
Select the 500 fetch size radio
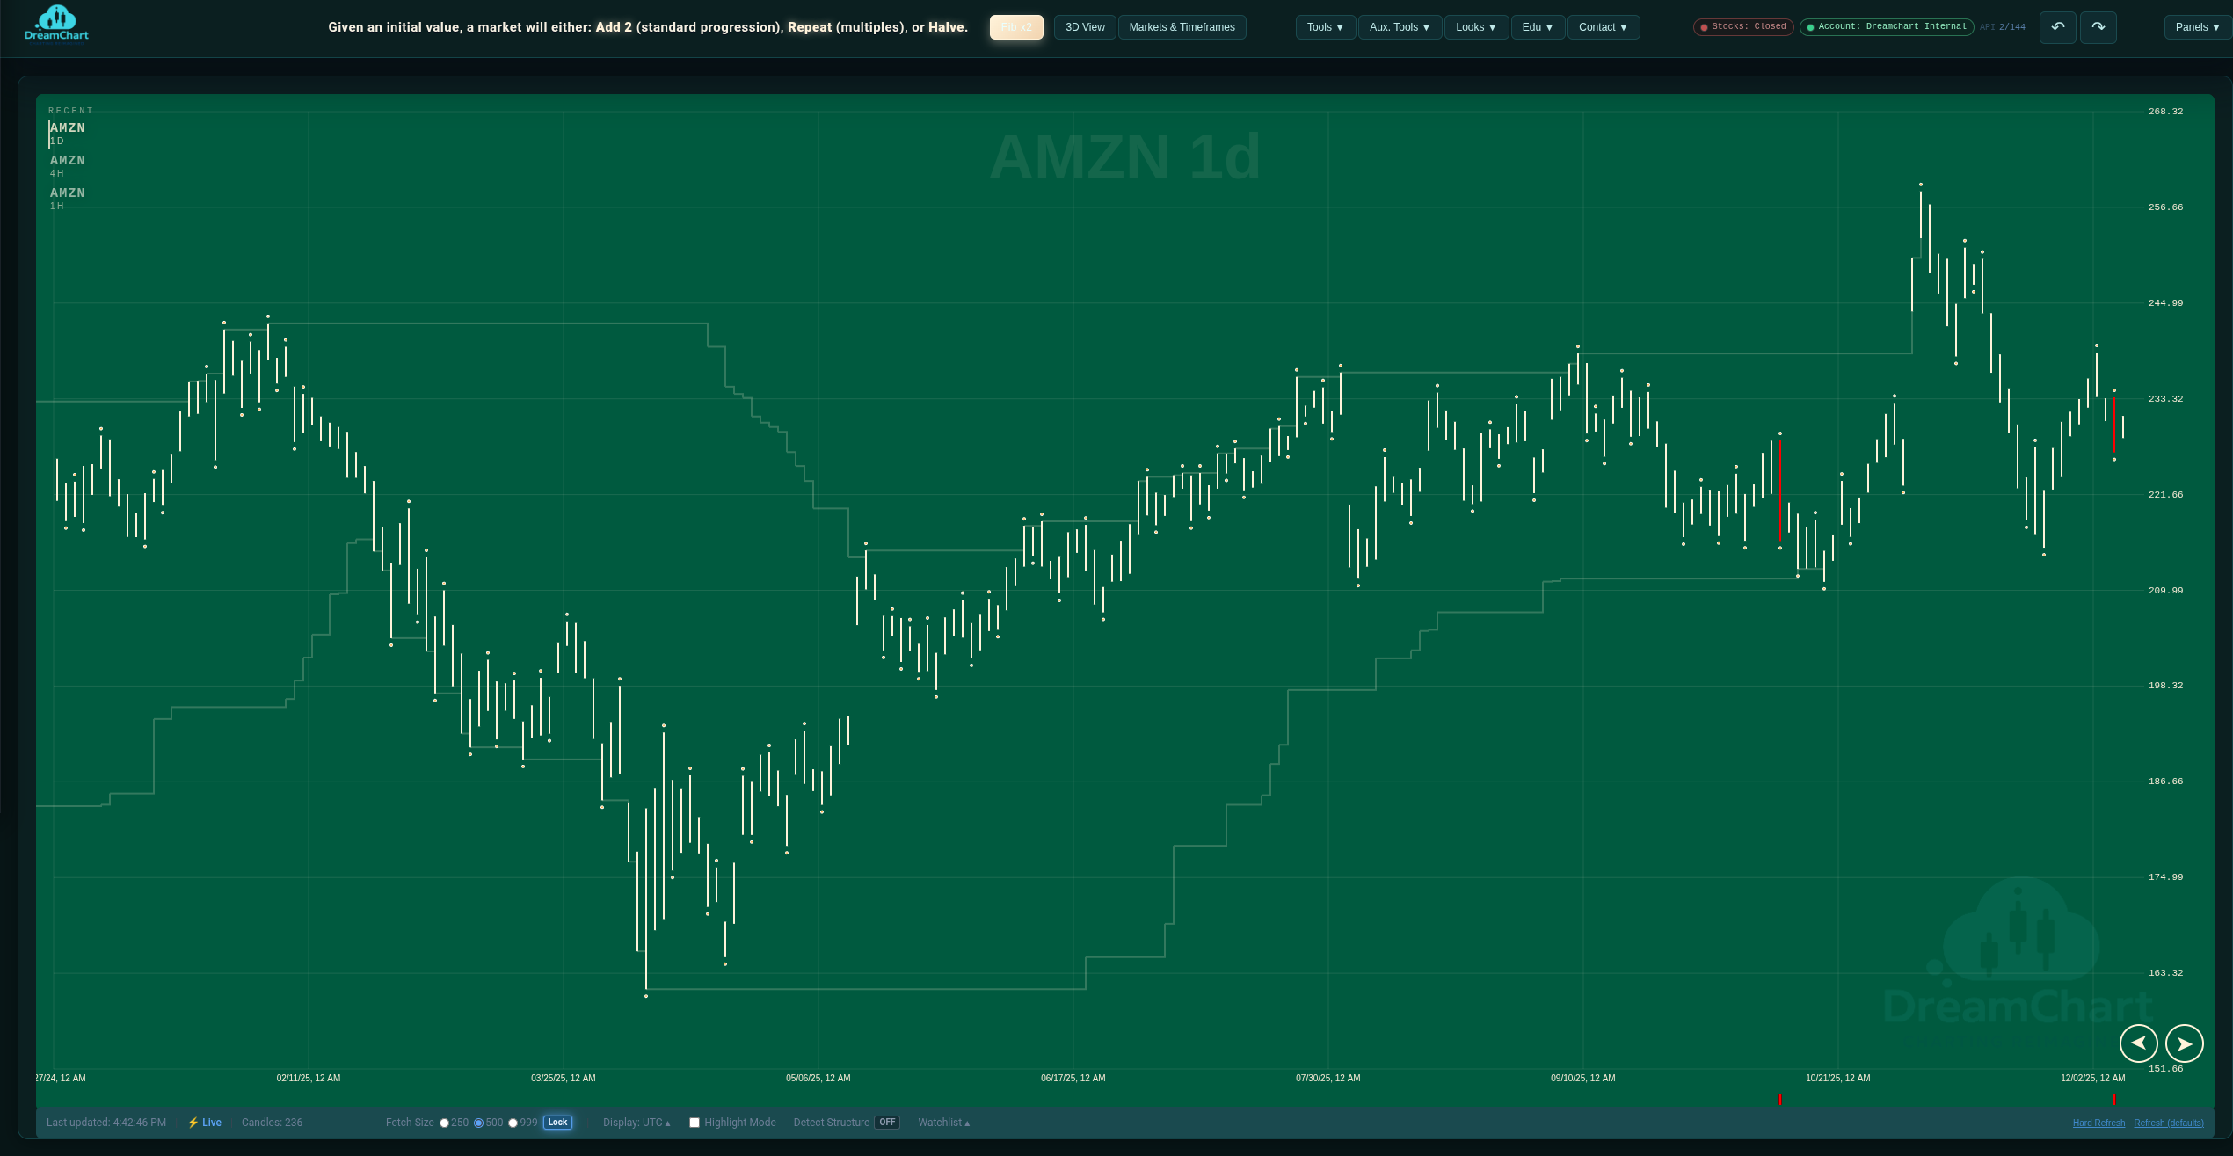coord(479,1123)
